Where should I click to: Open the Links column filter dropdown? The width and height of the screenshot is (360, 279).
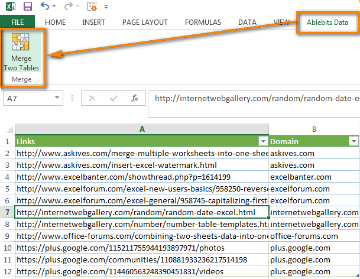click(x=263, y=141)
